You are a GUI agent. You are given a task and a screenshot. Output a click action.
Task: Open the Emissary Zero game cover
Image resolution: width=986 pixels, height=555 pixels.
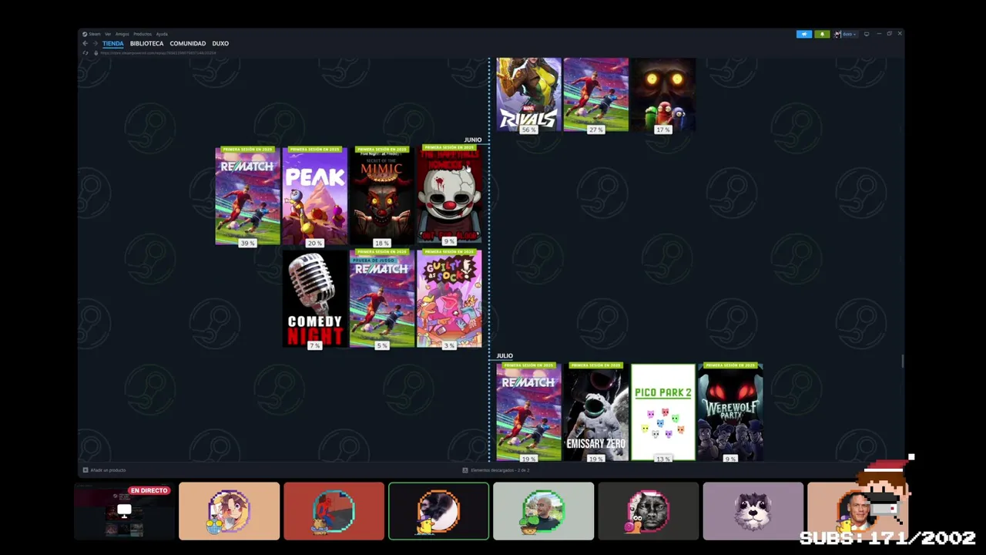coord(595,412)
